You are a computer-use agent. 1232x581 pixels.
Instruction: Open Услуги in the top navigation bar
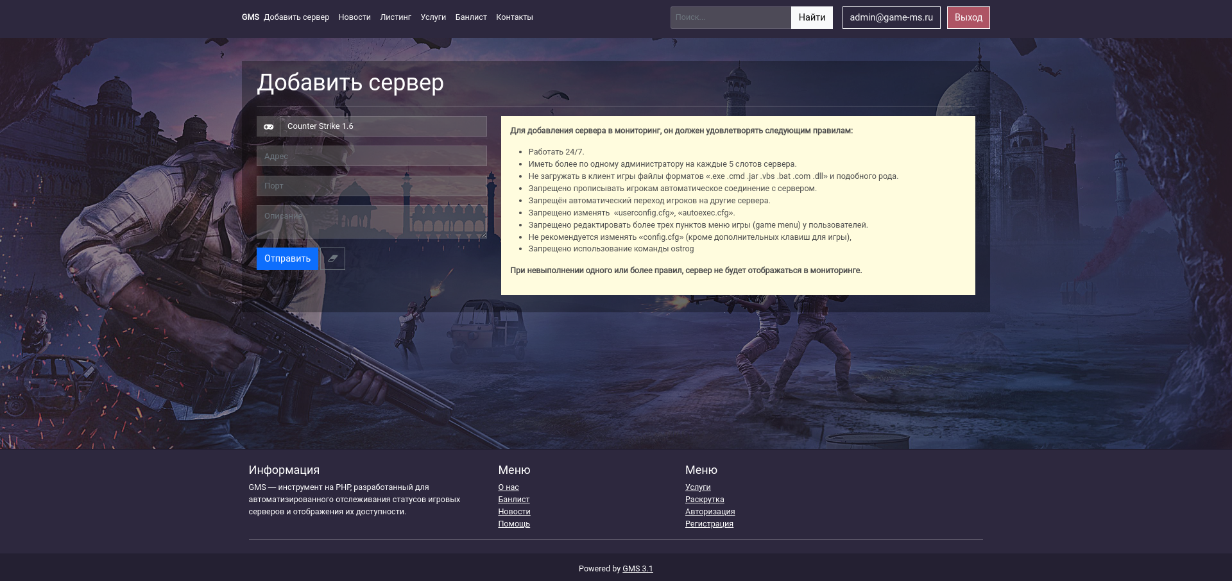pyautogui.click(x=433, y=17)
